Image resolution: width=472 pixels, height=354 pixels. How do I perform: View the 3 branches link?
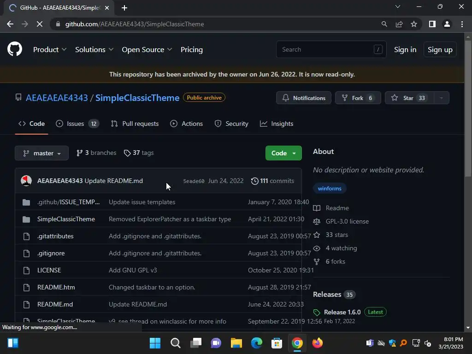96,153
